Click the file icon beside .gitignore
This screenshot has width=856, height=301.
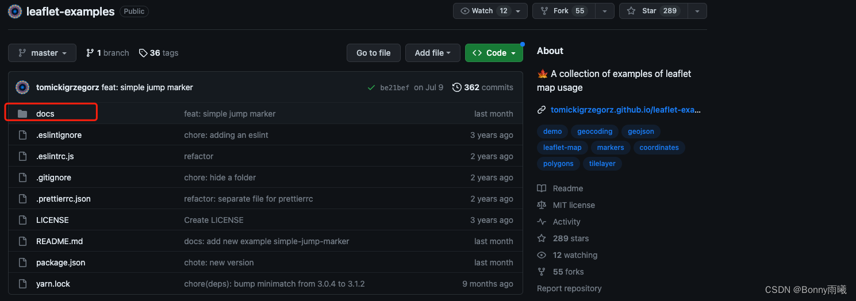click(22, 177)
